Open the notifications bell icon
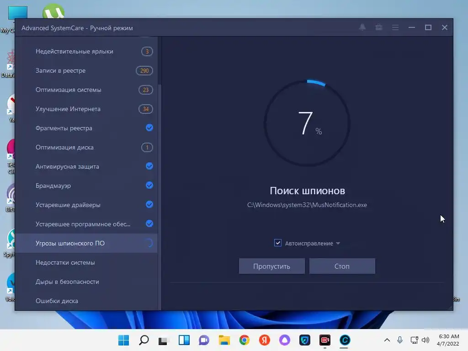The image size is (468, 351). pyautogui.click(x=362, y=27)
